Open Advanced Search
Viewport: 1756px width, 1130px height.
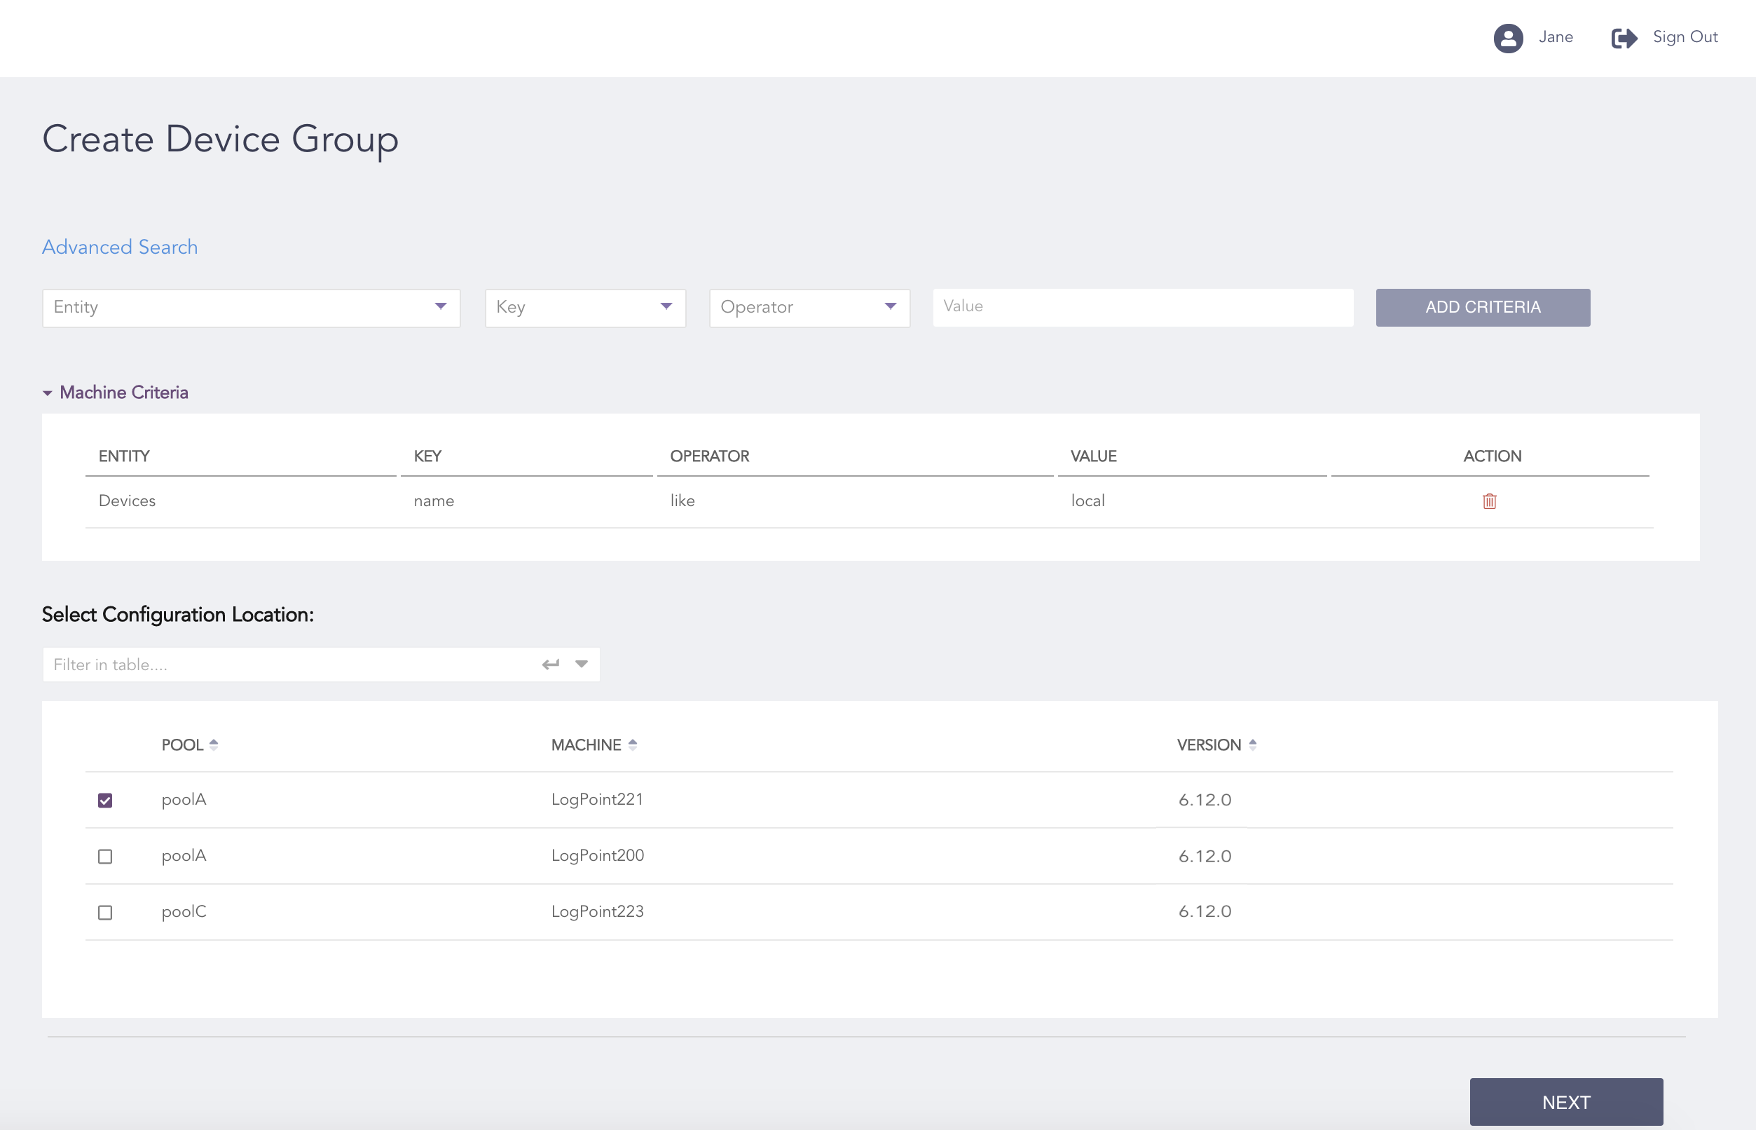coord(119,247)
